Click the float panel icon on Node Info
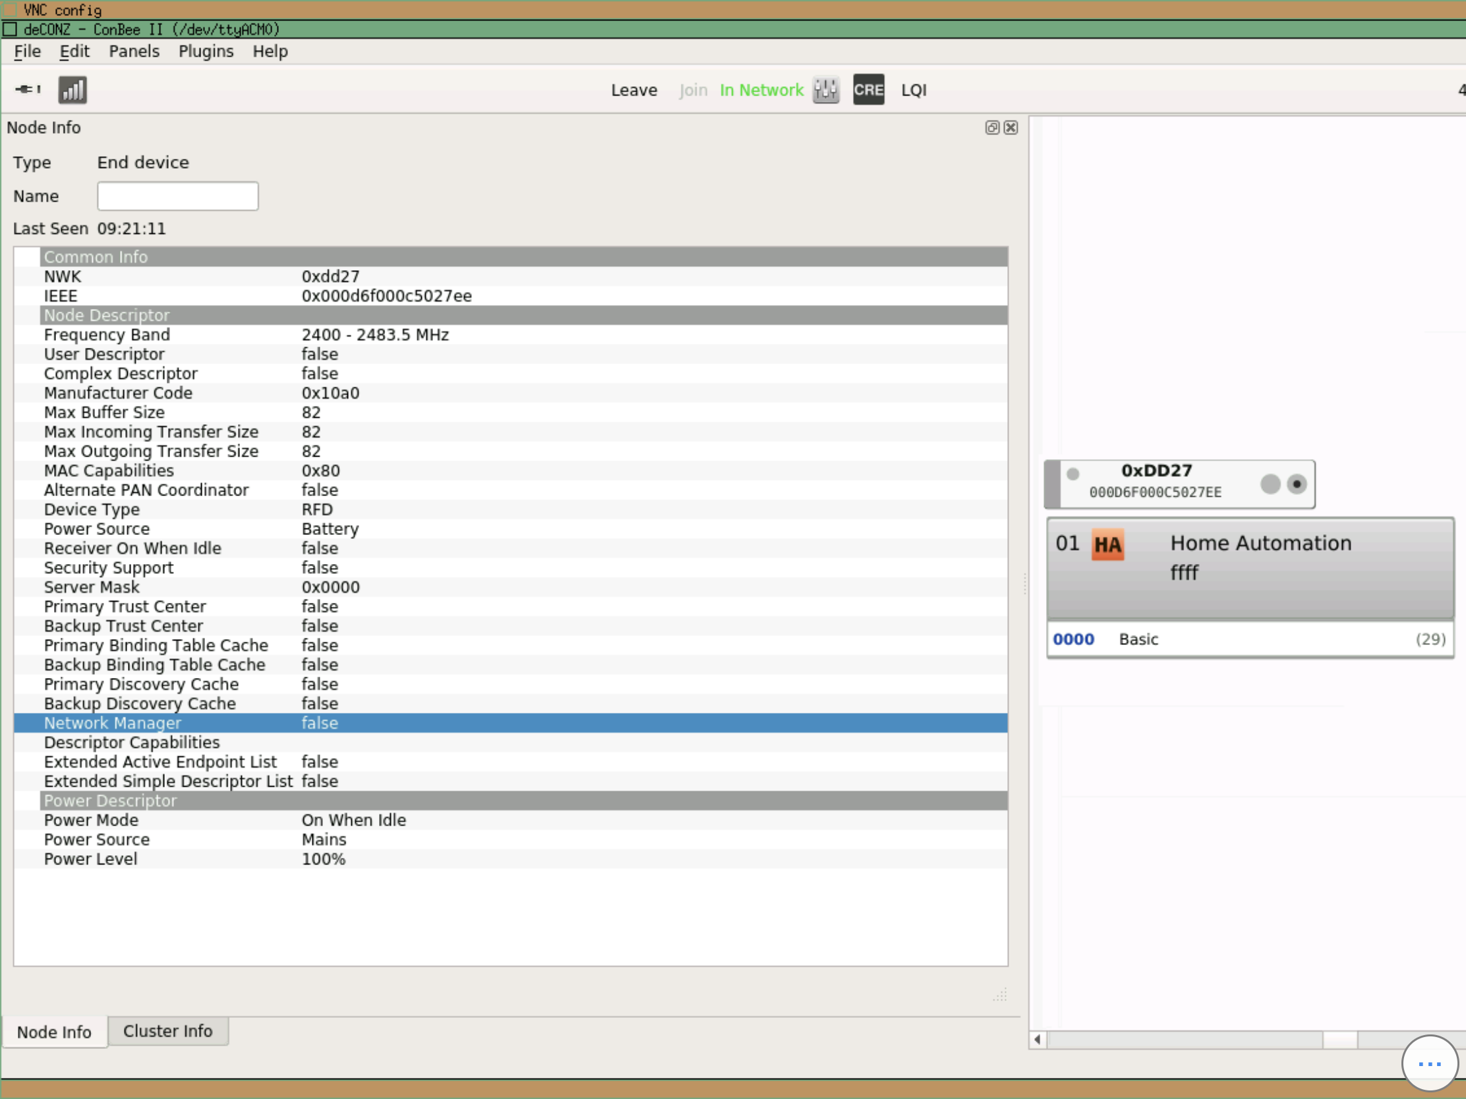This screenshot has height=1099, width=1466. [991, 128]
